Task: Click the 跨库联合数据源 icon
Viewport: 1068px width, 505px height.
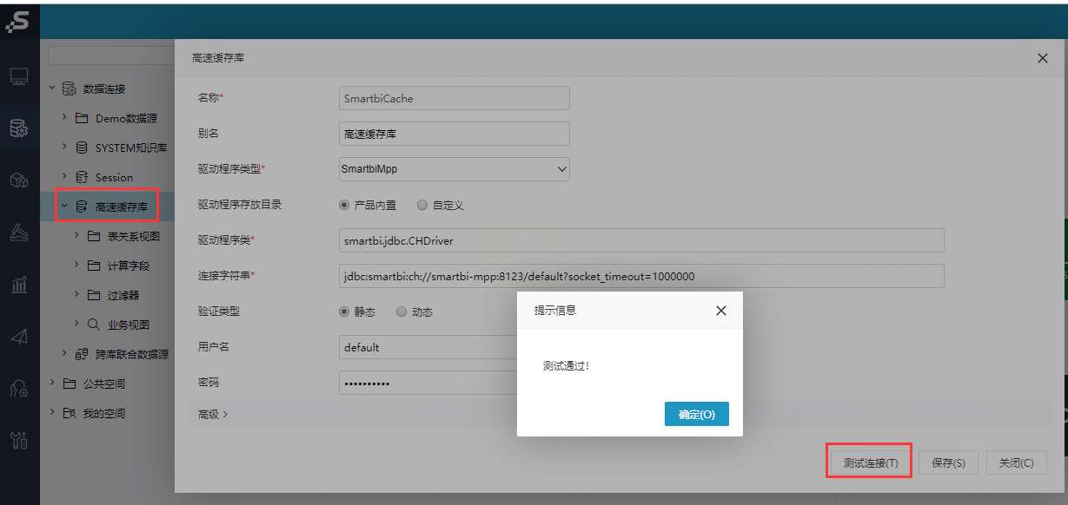Action: point(82,354)
